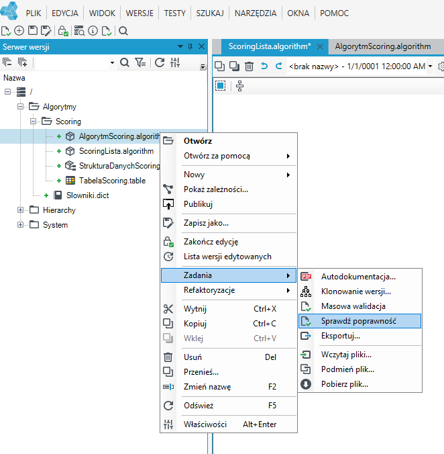Collapse the Scoring folder
Image resolution: width=444 pixels, height=454 pixels.
click(x=34, y=122)
